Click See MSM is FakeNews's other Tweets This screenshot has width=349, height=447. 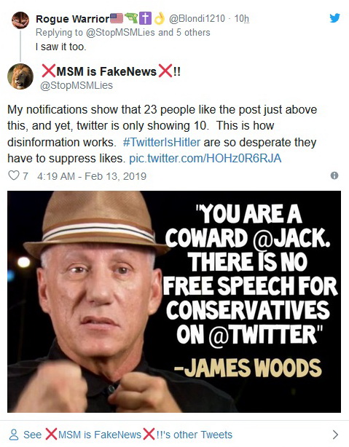pos(128,435)
